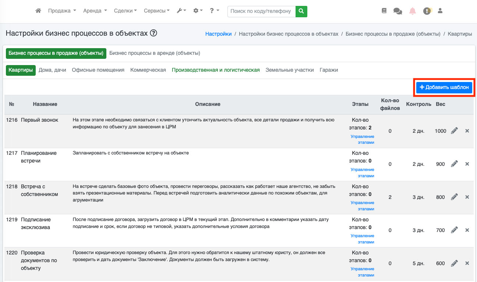This screenshot has height=282, width=477.
Task: Click the Добавить шаблон button
Action: [444, 88]
